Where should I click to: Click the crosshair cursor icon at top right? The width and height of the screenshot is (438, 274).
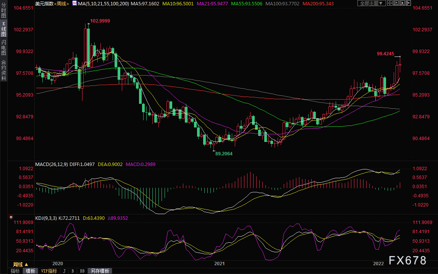(x=390, y=3)
